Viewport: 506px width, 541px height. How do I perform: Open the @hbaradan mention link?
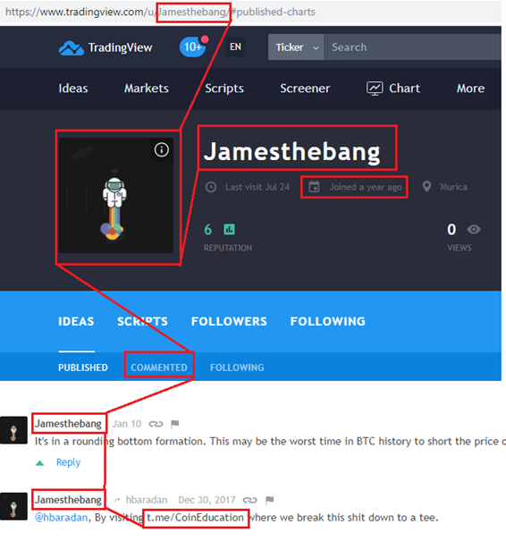61,518
